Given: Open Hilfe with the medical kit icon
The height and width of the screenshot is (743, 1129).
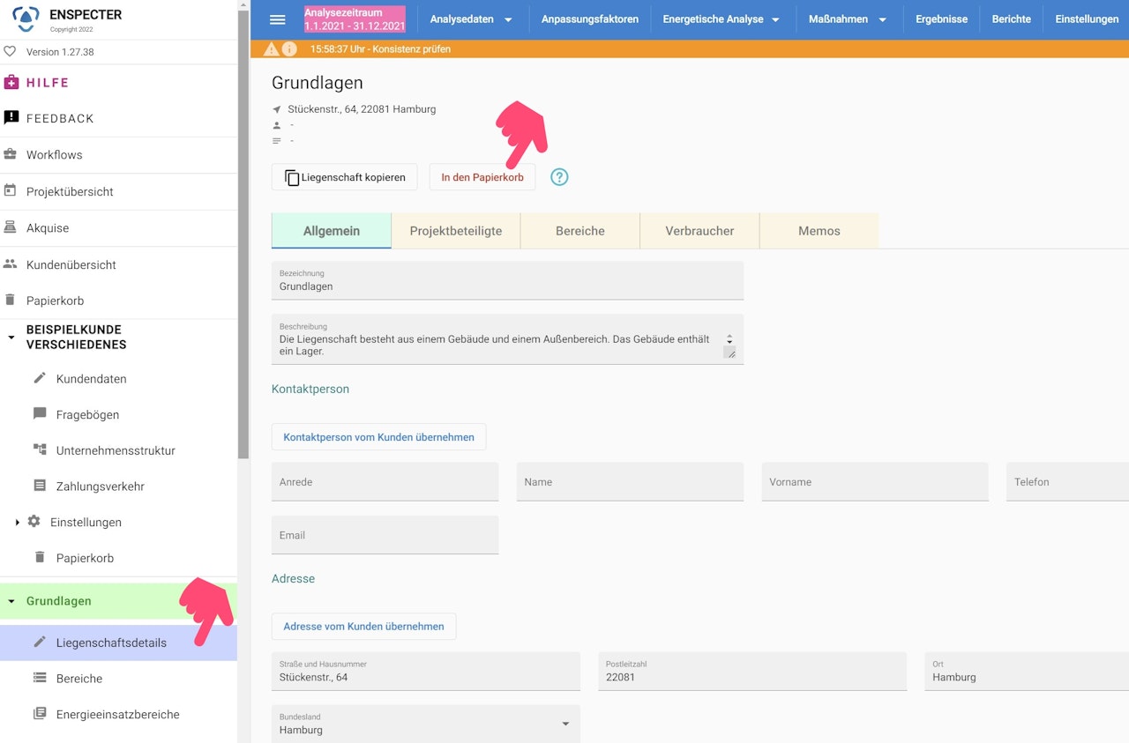Looking at the screenshot, I should point(11,82).
